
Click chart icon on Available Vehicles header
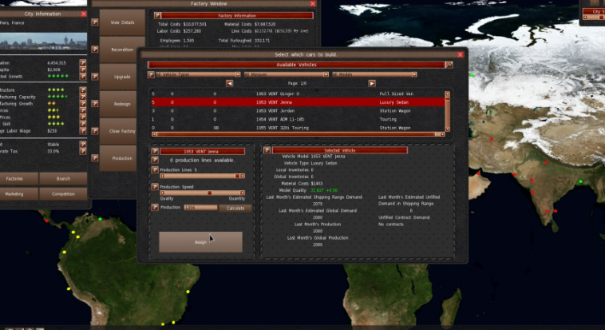[x=449, y=65]
